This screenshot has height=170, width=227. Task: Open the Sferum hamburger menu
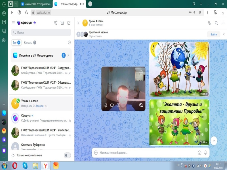13,23
